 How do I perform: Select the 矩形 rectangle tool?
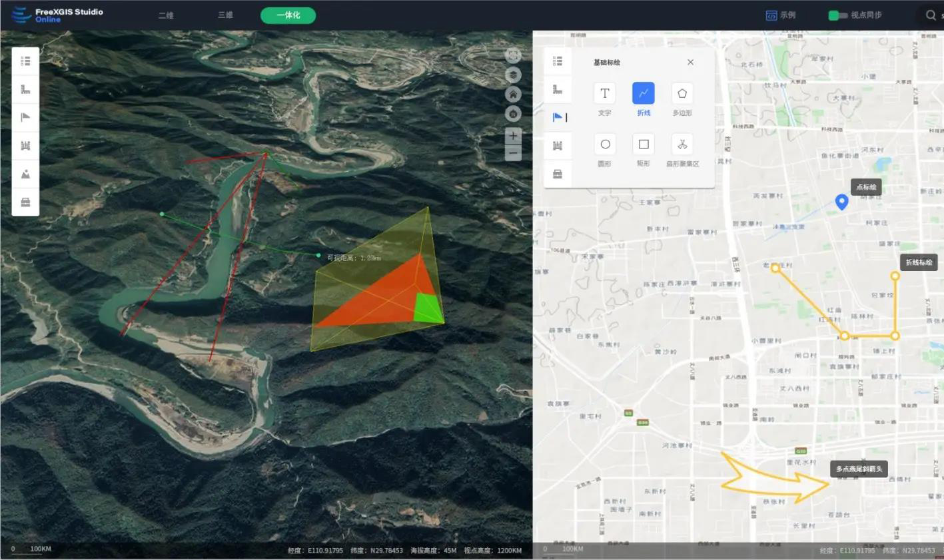643,144
